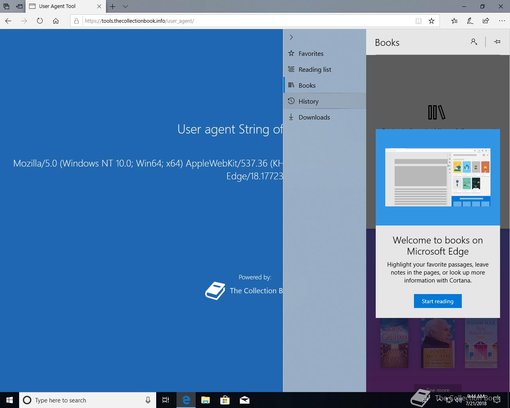
Task: Open Reading list in the Hub
Action: click(324, 69)
